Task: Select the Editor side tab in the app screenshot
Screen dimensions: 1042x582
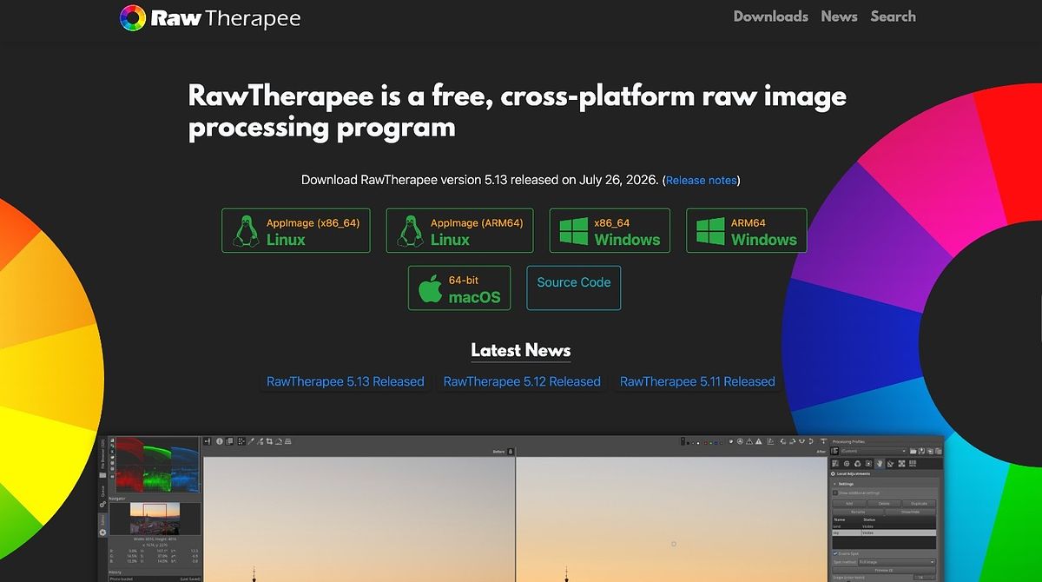Action: (102, 526)
